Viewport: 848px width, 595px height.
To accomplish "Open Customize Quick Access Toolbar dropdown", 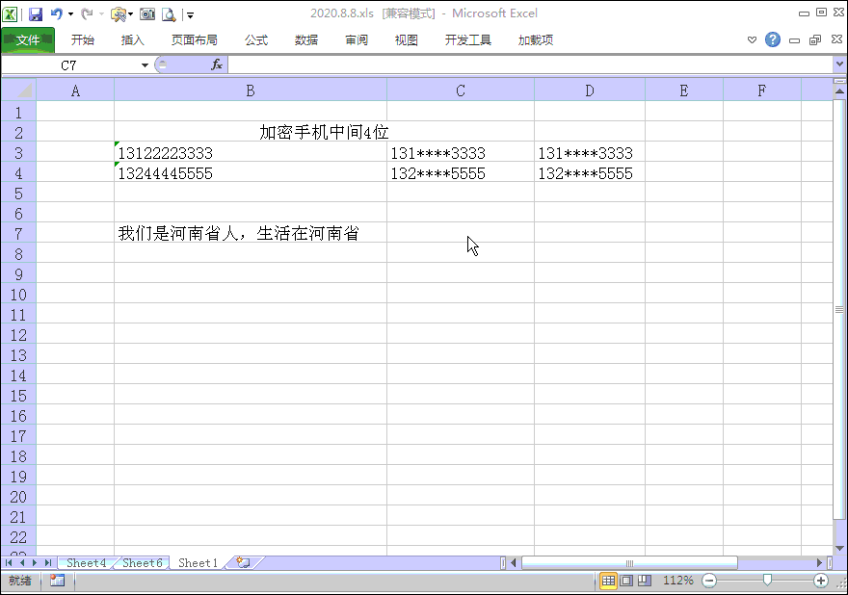I will (190, 14).
